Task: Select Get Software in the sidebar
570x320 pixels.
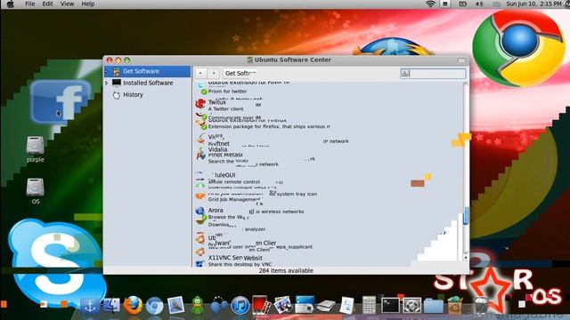Action: [x=147, y=71]
